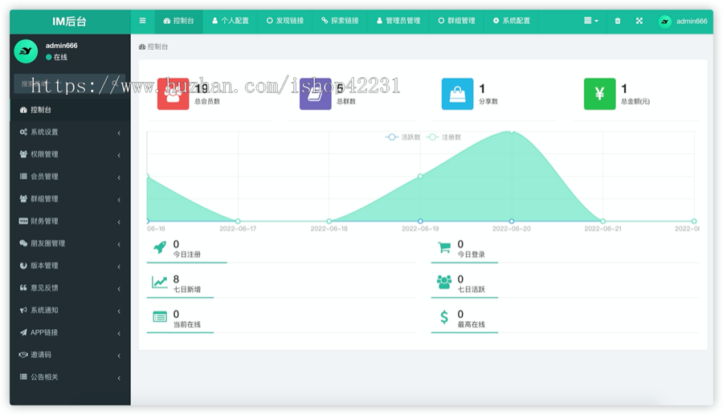Open the list dropdown in top bar
The image size is (723, 415).
(591, 21)
